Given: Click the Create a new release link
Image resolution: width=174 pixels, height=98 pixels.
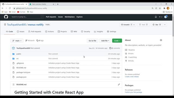Looking at the screenshot, I should coord(132,76).
